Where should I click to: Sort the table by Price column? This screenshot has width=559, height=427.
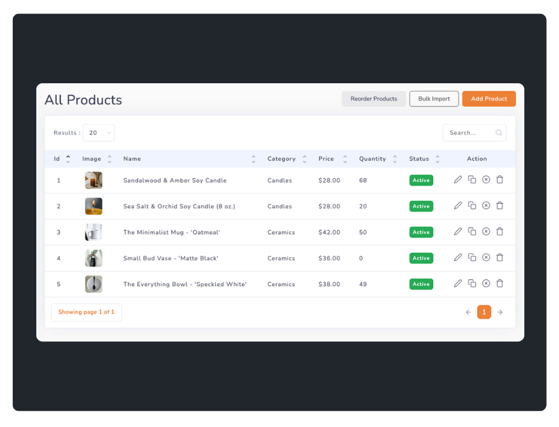[326, 159]
